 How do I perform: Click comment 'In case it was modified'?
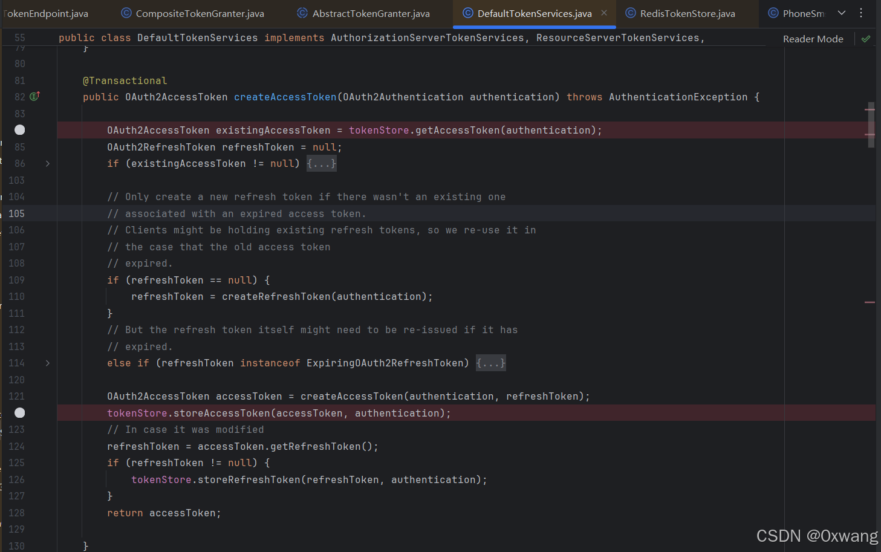[186, 430]
